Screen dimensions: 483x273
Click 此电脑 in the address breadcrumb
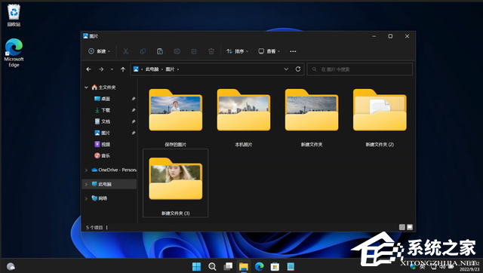click(152, 69)
